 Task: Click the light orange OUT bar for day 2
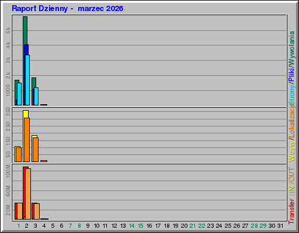tap(28, 194)
